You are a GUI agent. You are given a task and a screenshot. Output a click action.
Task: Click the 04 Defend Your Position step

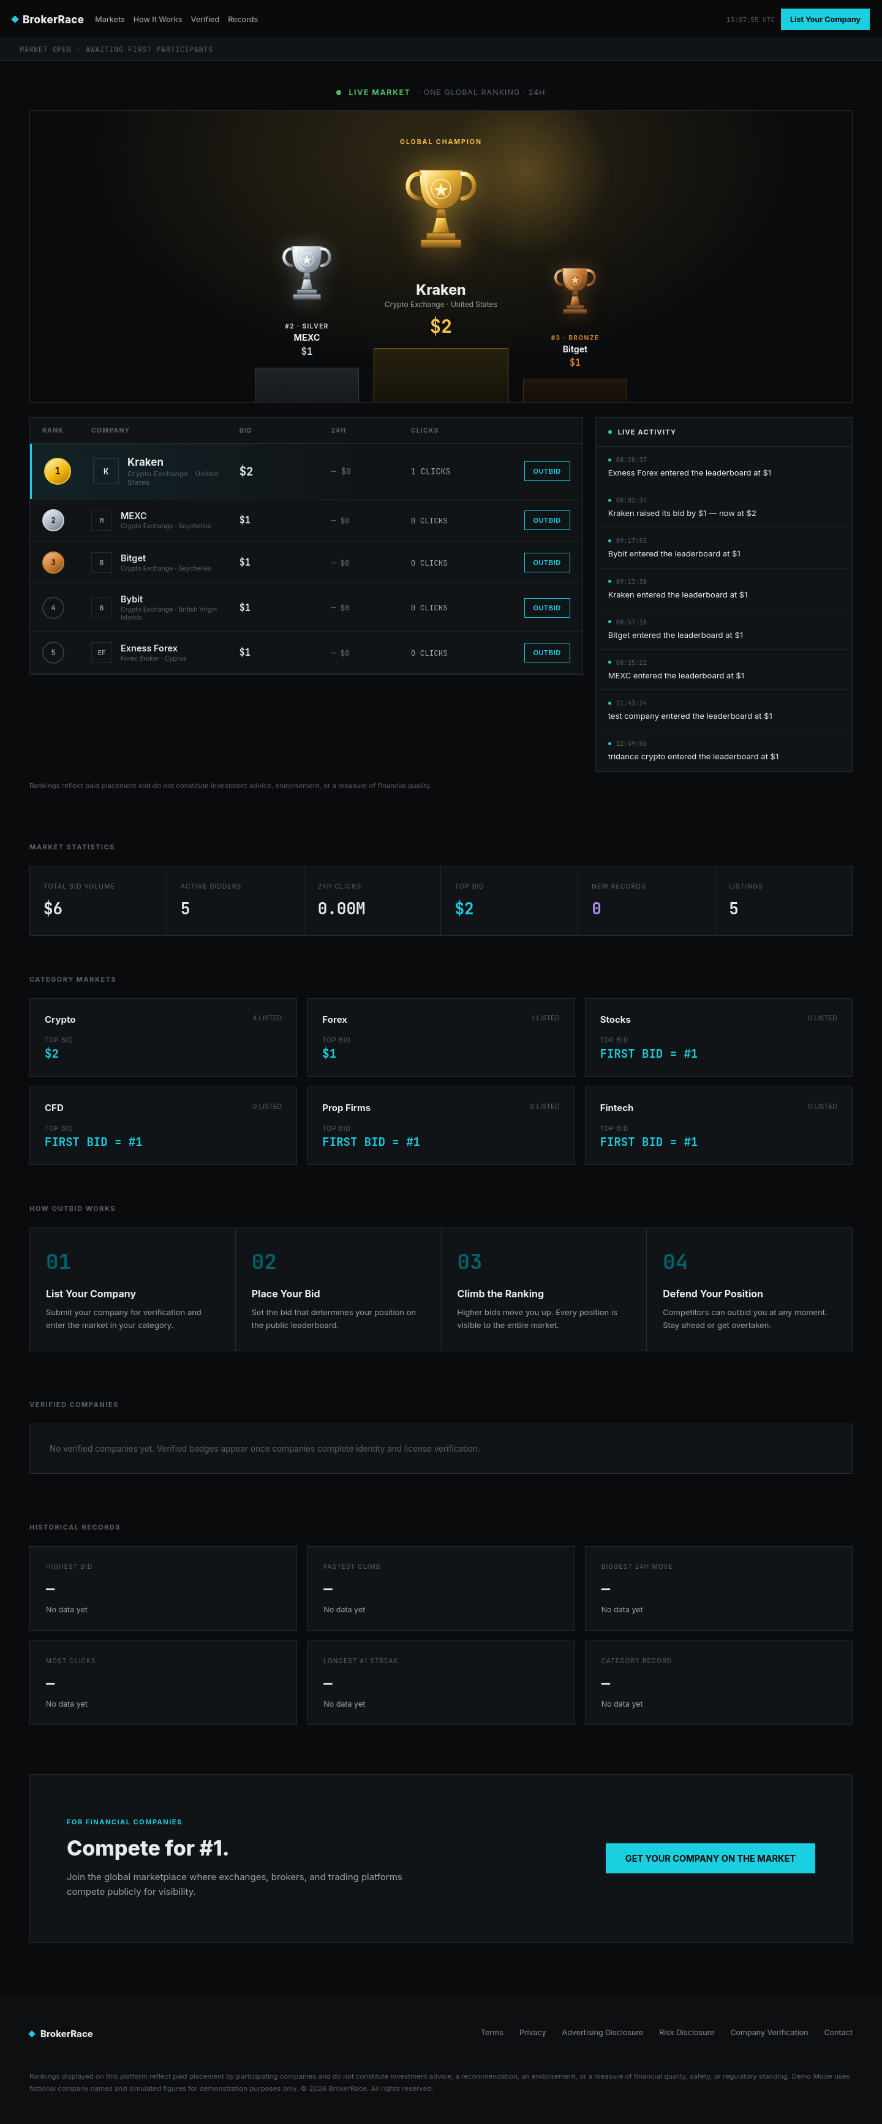pos(749,1289)
